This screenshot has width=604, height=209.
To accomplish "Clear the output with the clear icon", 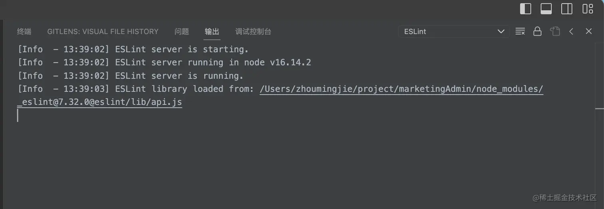I will click(520, 31).
